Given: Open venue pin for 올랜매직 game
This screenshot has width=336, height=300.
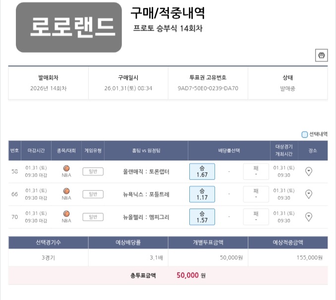Looking at the screenshot, I should click(x=309, y=171).
